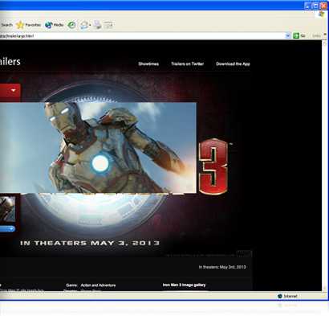Open Favorites via the star icon
The image size is (329, 316).
20,25
